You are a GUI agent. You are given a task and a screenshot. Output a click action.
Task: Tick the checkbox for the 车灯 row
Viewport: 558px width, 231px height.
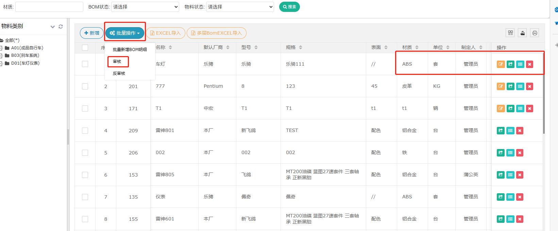click(x=85, y=64)
